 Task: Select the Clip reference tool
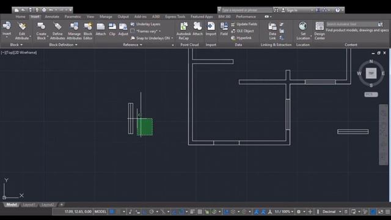point(112,29)
